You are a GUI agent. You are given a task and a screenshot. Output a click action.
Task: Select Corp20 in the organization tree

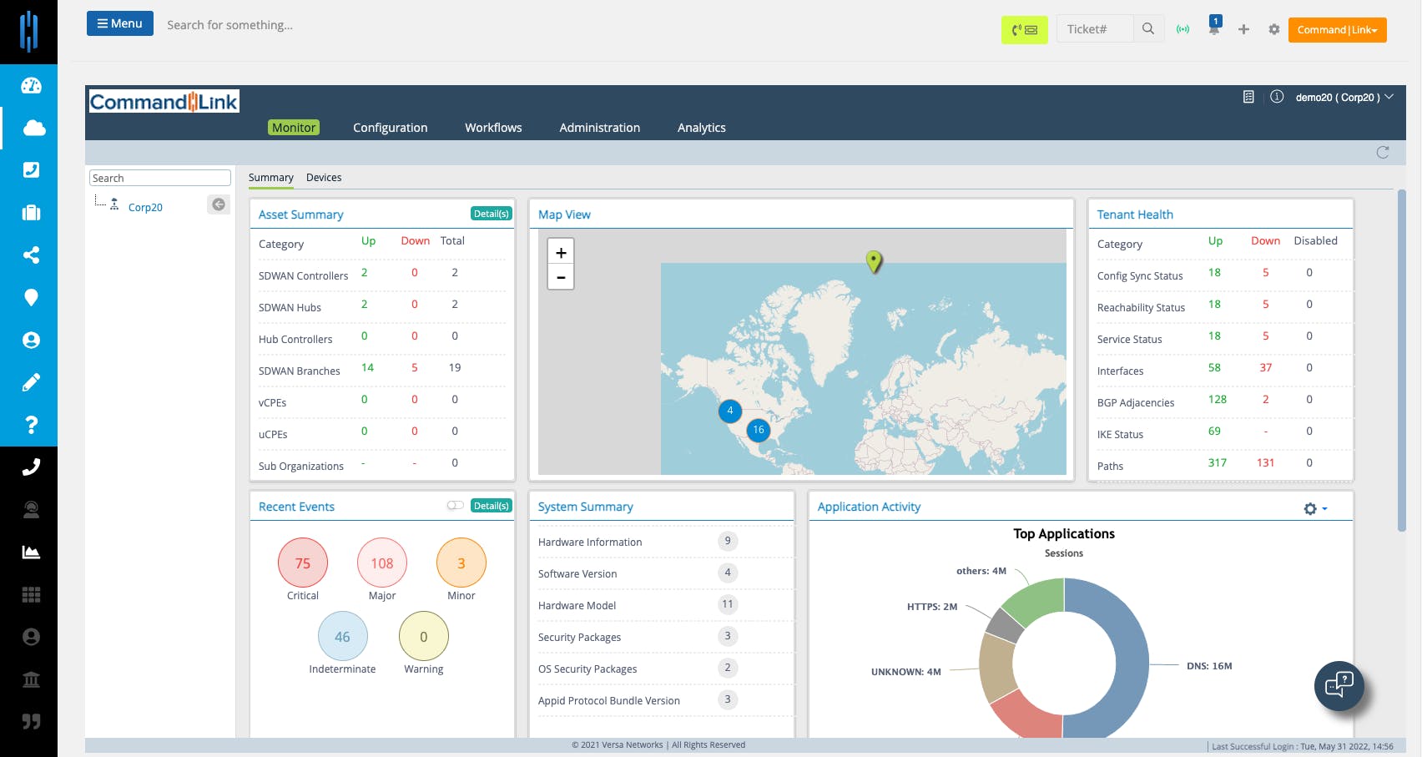[145, 207]
